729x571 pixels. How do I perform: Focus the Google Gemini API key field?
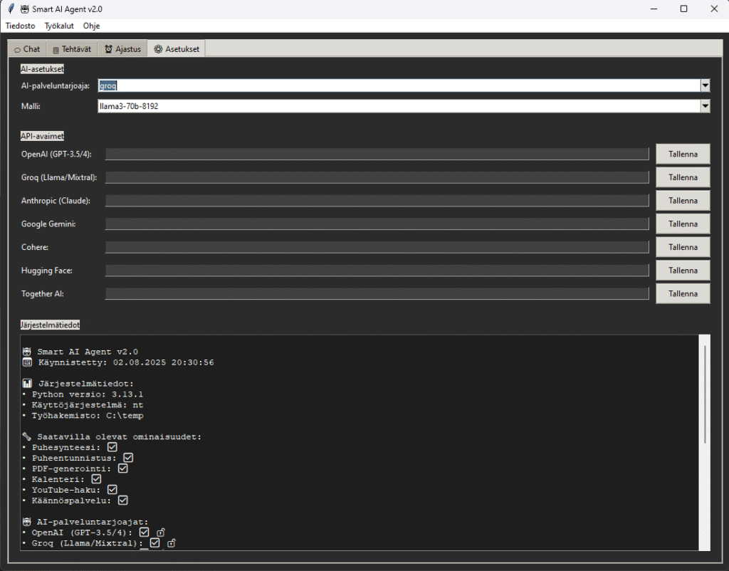377,224
